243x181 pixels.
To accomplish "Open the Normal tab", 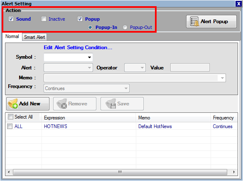I will (12, 36).
